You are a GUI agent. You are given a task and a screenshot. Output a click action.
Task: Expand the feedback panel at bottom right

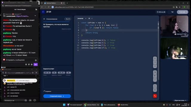[180, 100]
